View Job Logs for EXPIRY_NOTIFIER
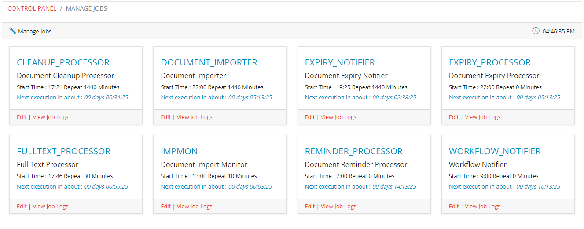Viewport: 584px width, 229px height. [338, 117]
